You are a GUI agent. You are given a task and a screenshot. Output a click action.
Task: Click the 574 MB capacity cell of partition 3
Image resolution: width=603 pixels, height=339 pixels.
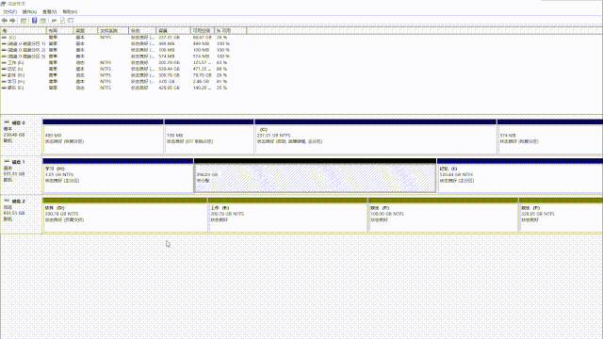point(167,56)
